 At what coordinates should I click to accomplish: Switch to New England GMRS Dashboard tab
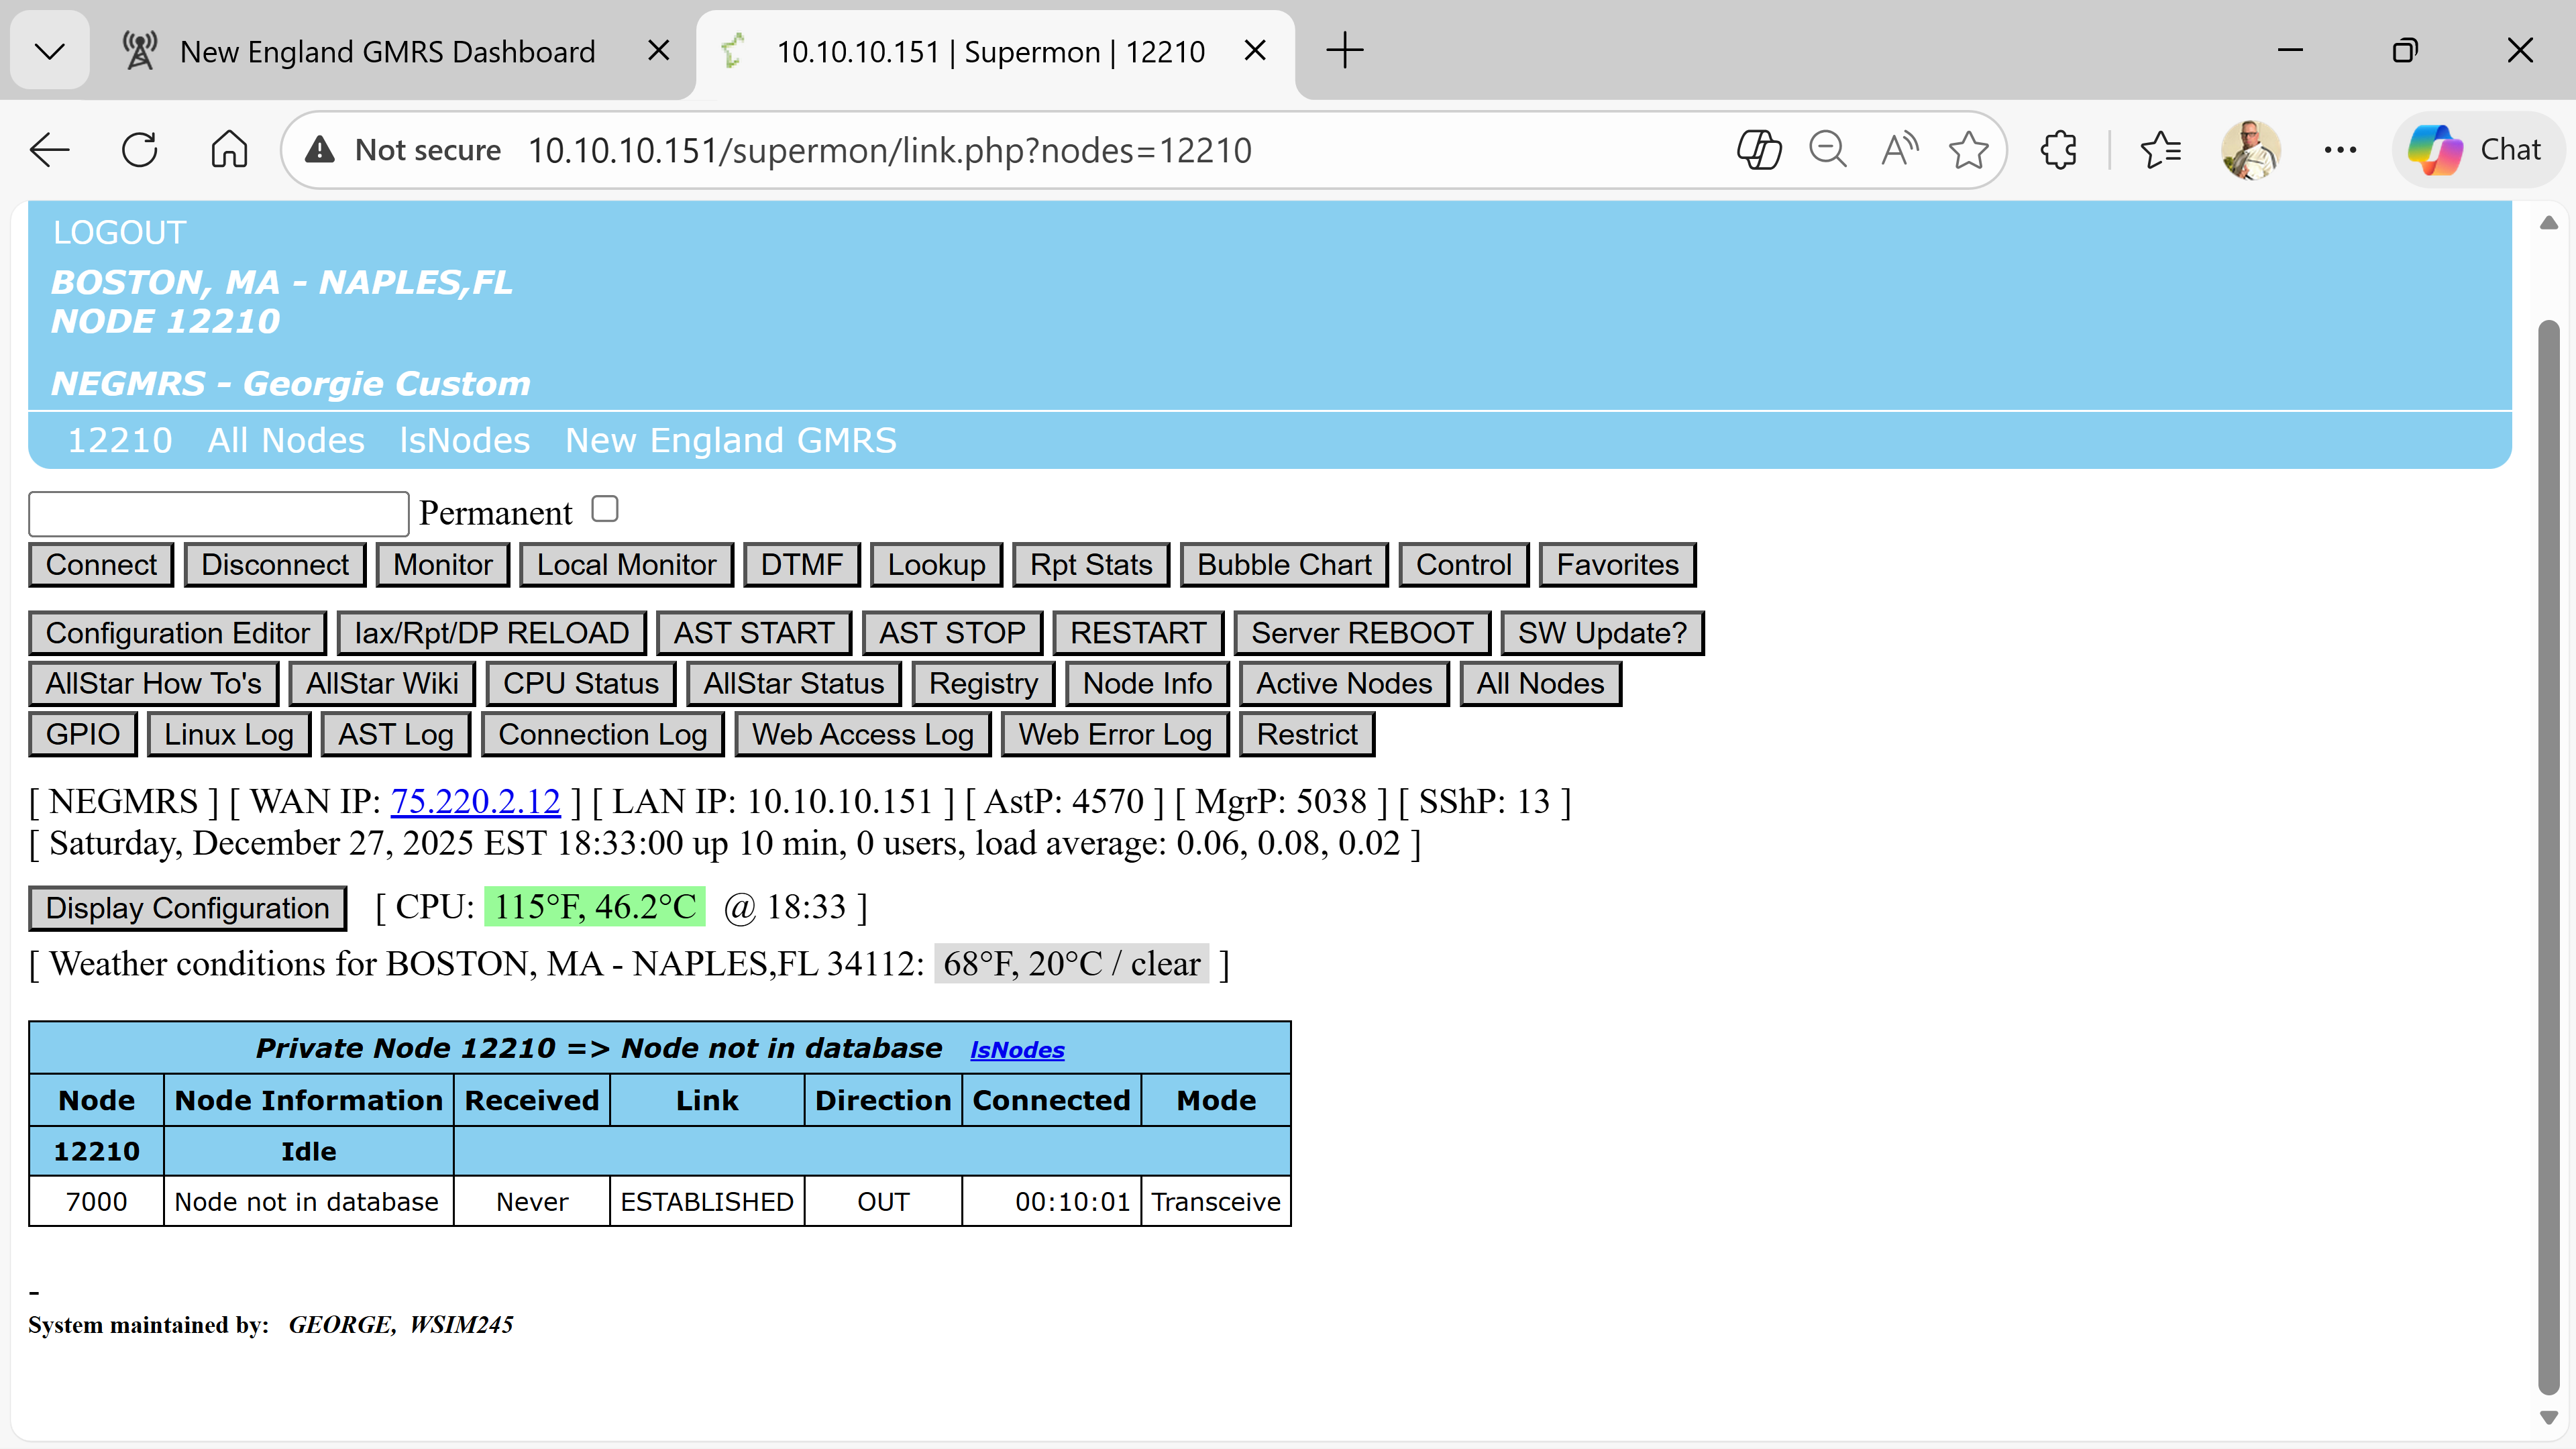point(387,51)
